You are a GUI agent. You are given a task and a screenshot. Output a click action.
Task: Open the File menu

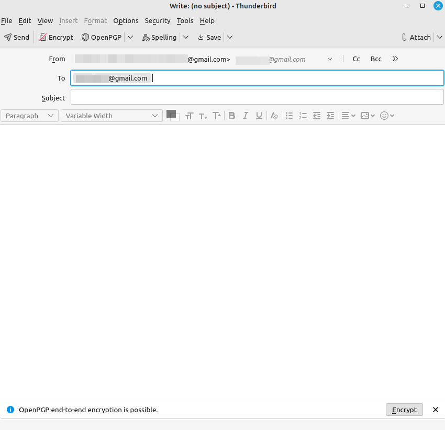pyautogui.click(x=6, y=21)
